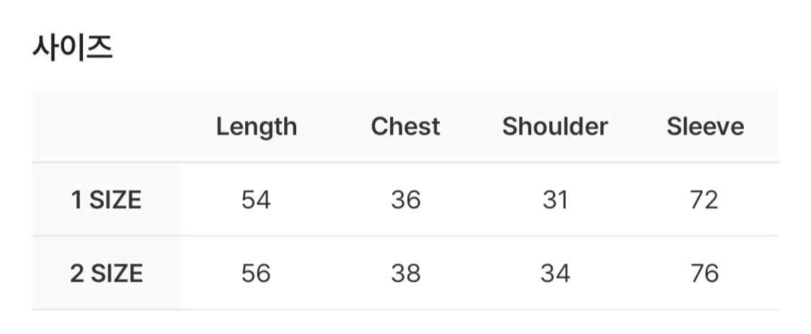Image resolution: width=811 pixels, height=334 pixels.
Task: Select the Chest column header
Action: (405, 127)
